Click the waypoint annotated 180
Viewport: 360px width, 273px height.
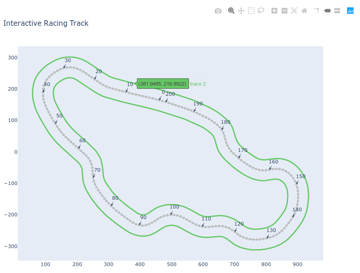click(222, 129)
